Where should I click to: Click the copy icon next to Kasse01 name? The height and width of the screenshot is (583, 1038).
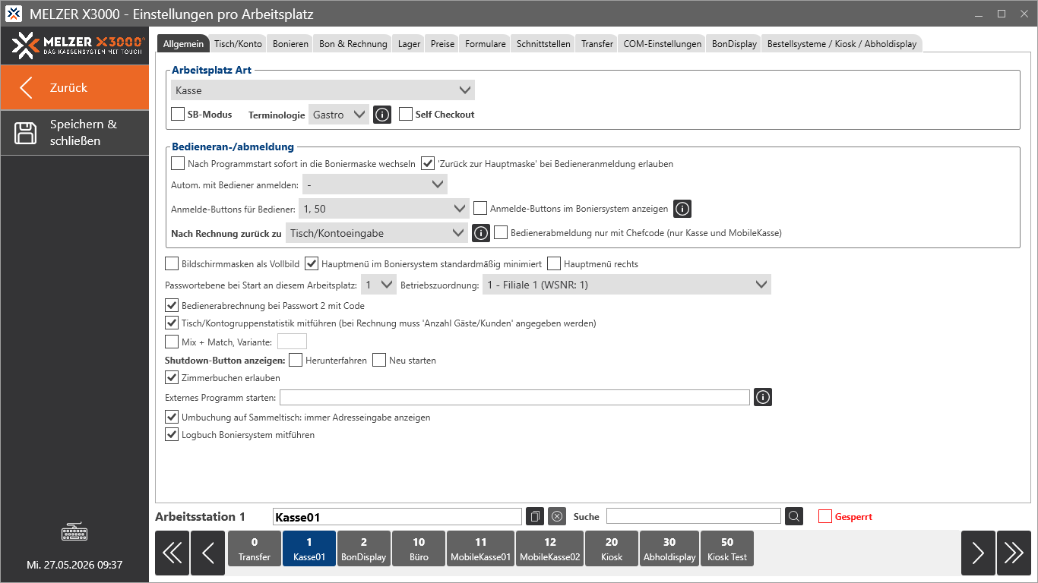535,516
